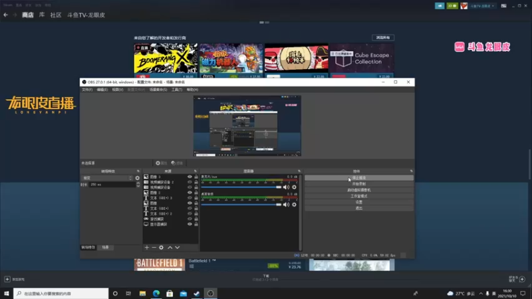Open 桌面音频 audio settings gear

[x=294, y=205]
